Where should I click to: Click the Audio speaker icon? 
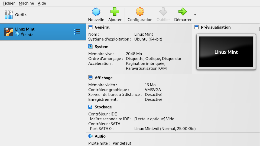point(90,136)
